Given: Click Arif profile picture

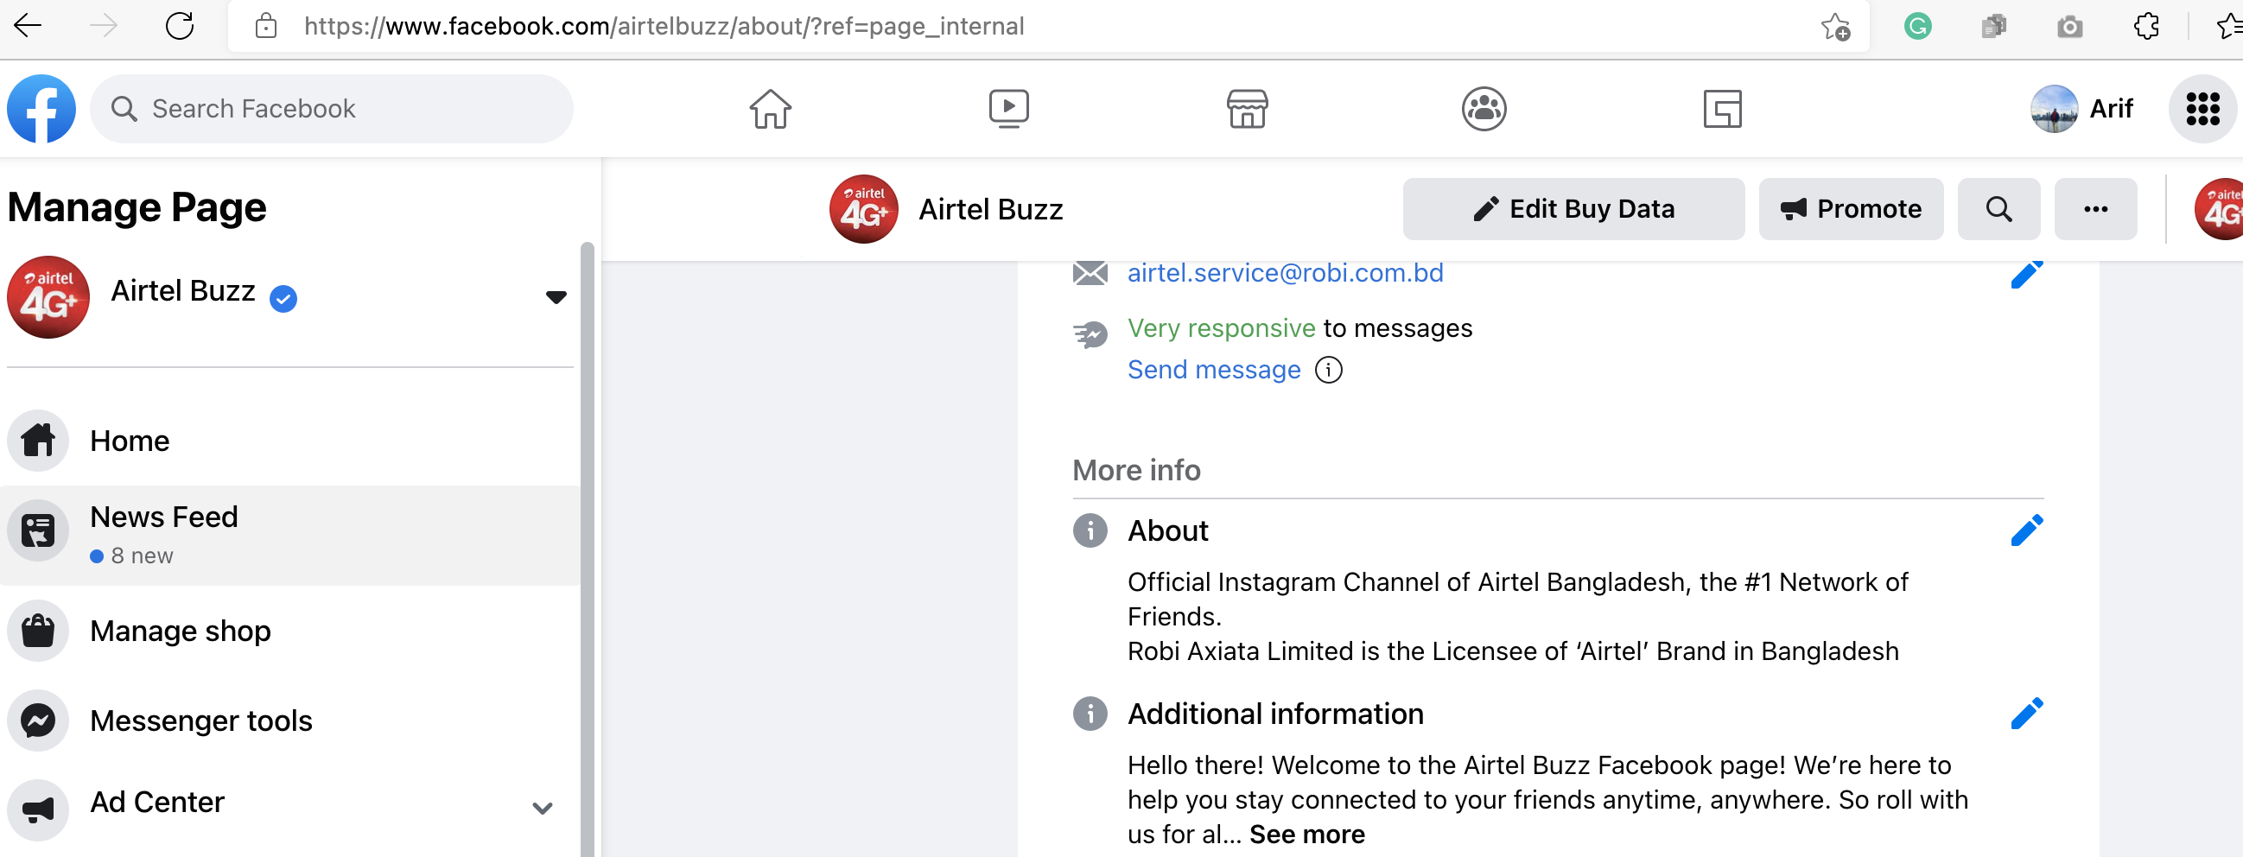Looking at the screenshot, I should point(2054,109).
